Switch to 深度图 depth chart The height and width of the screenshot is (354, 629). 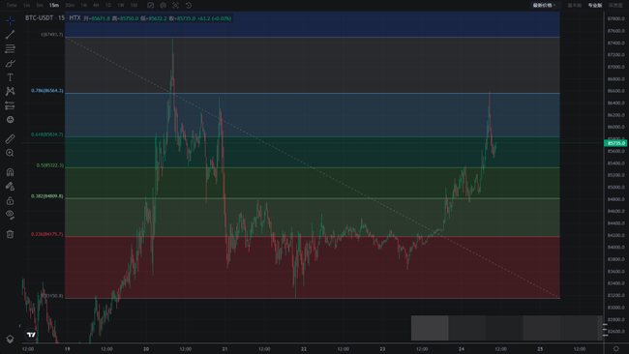pyautogui.click(x=615, y=5)
